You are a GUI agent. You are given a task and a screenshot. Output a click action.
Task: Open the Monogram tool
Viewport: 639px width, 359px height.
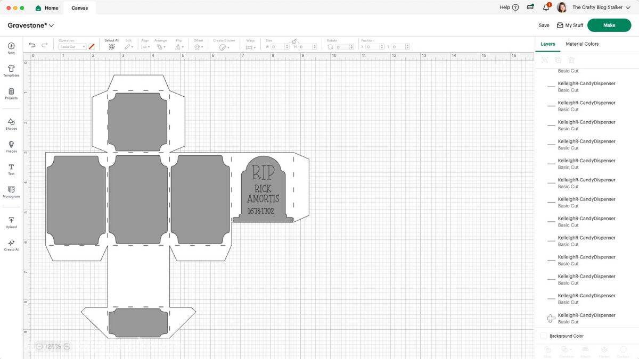[x=11, y=191]
